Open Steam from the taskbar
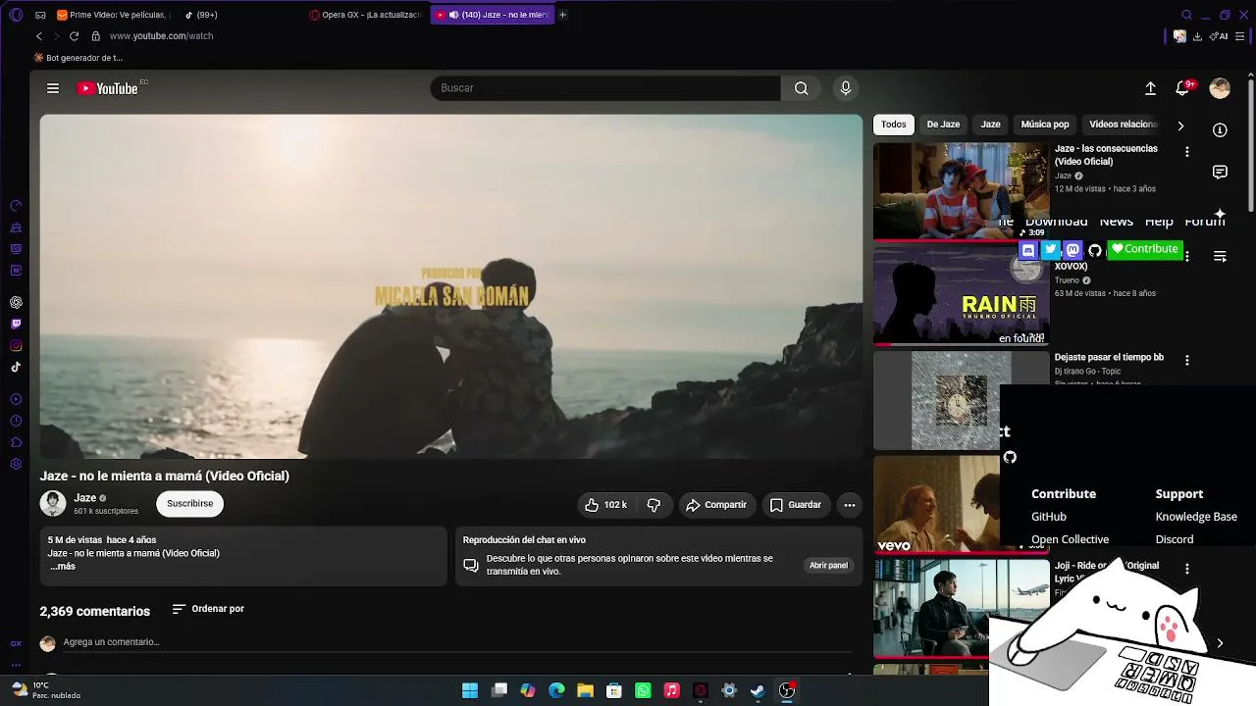 [x=758, y=690]
